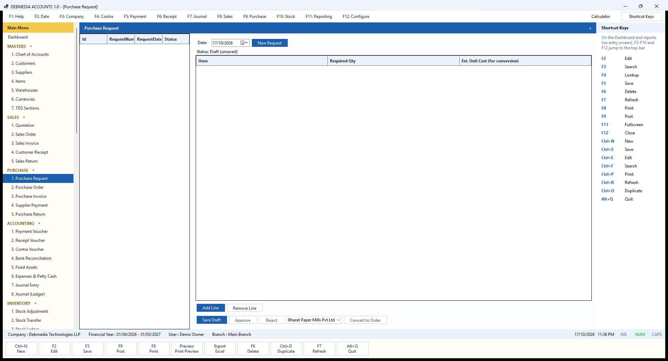The width and height of the screenshot is (668, 361).
Task: Open the F2: Date menu
Action: [42, 17]
